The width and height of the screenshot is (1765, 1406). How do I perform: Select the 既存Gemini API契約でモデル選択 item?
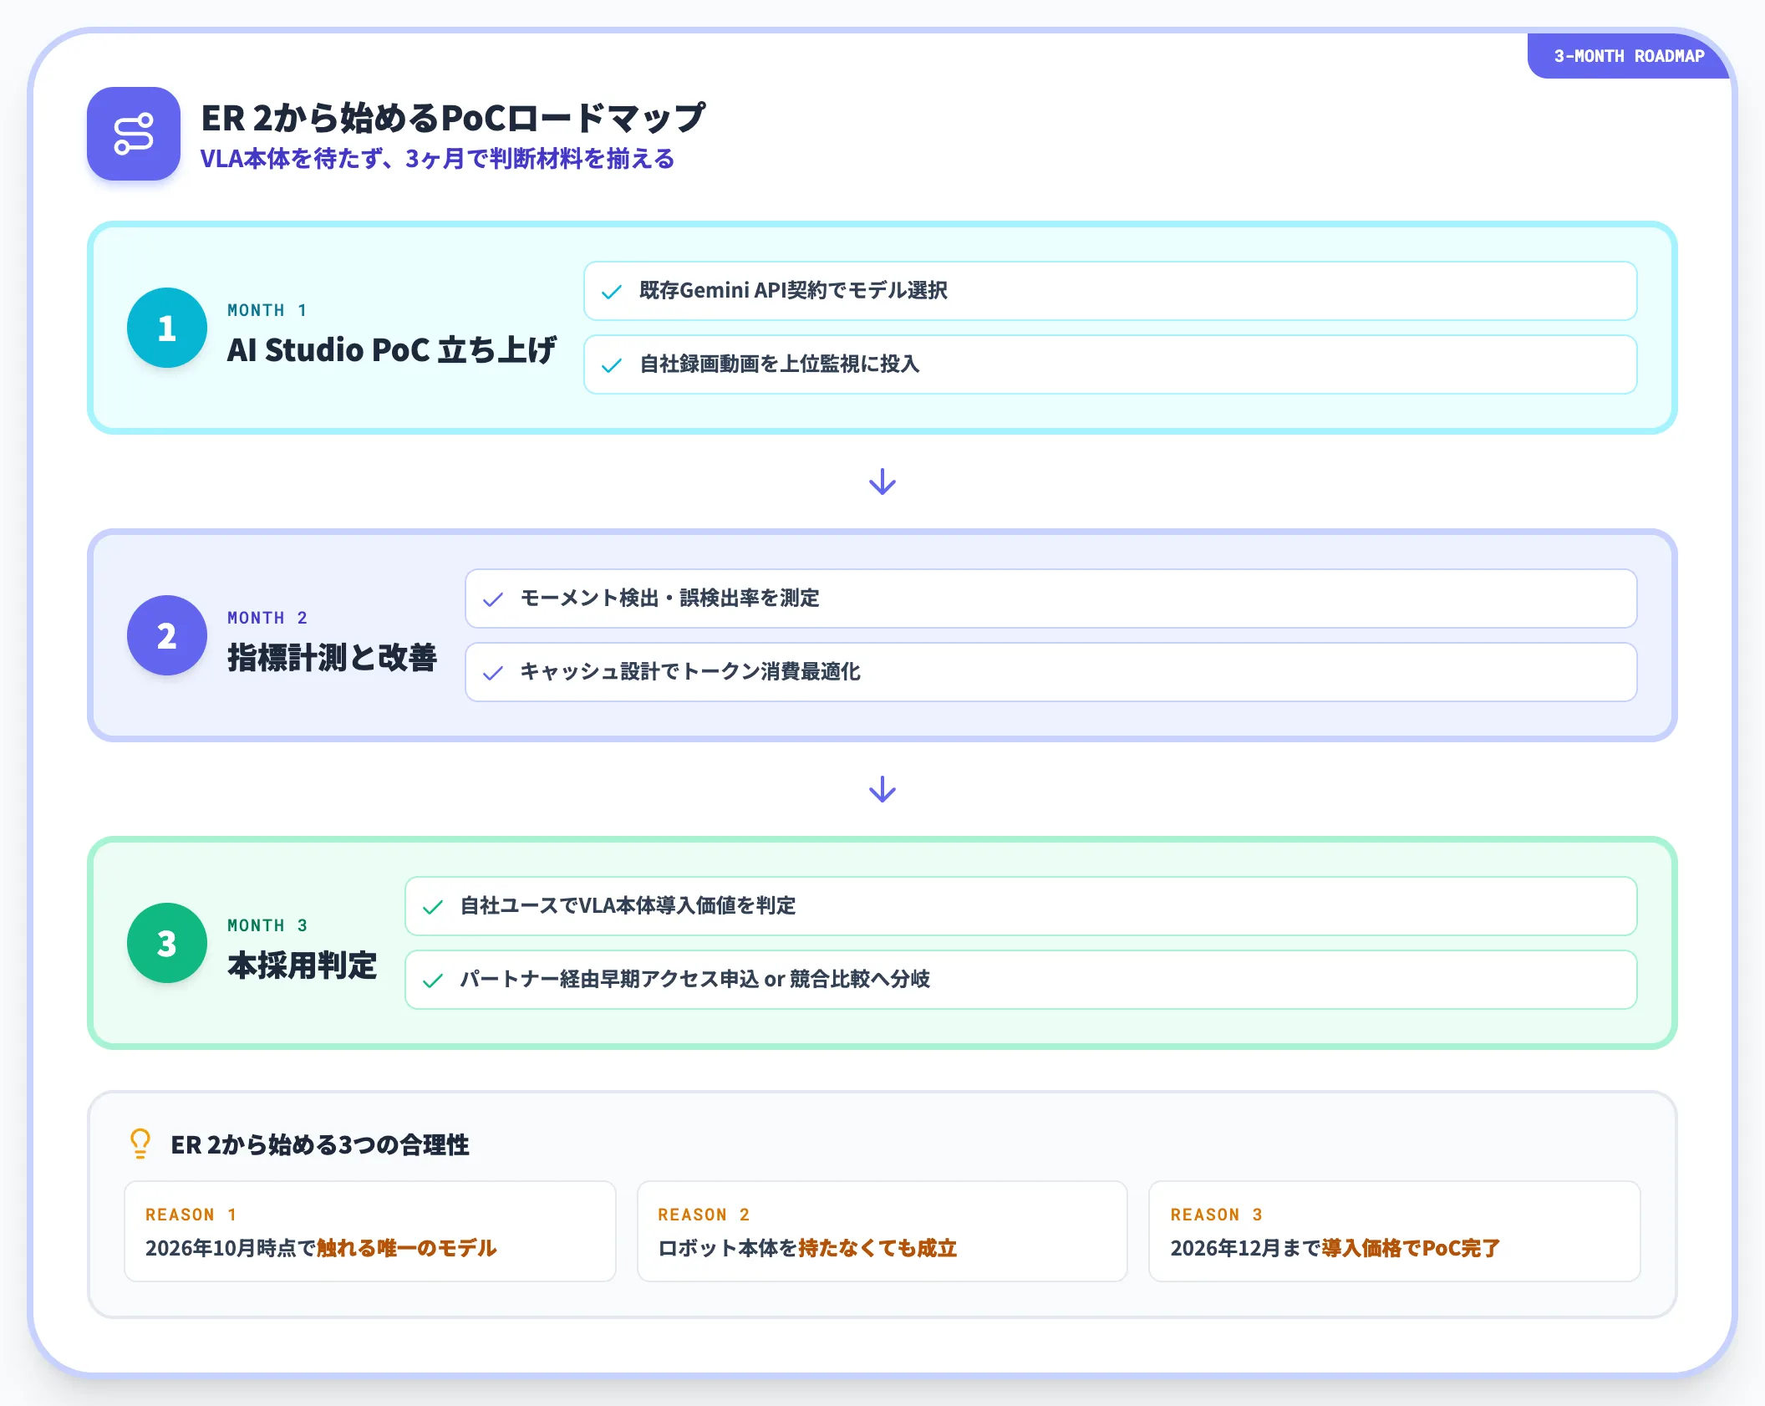click(1110, 291)
